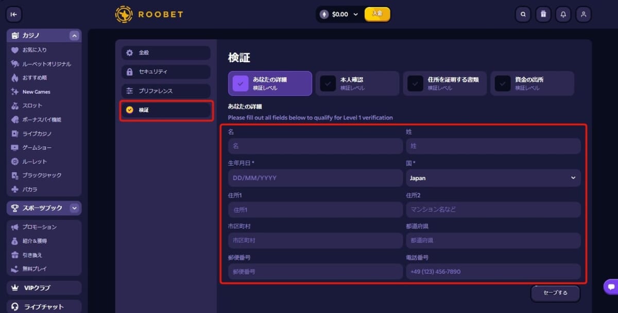Expand the スポーツブック section chevron
This screenshot has width=618, height=313.
74,208
